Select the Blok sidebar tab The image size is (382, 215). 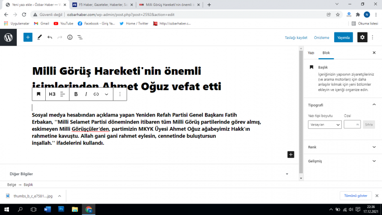tap(326, 52)
